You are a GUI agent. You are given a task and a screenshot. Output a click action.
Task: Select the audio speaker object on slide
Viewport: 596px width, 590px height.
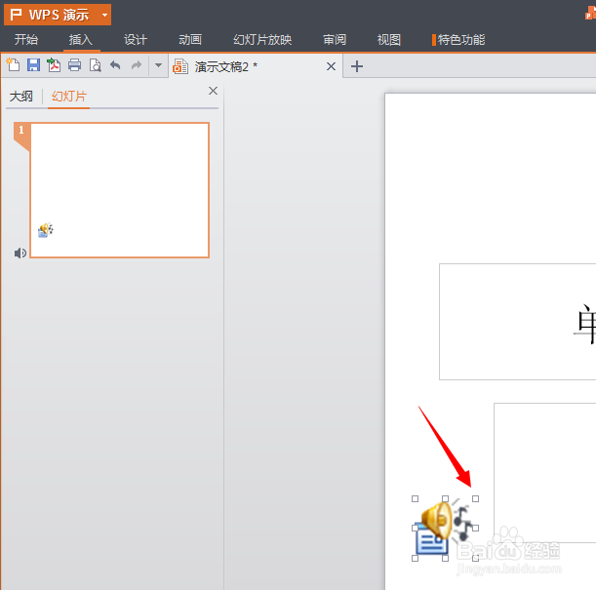pos(445,529)
